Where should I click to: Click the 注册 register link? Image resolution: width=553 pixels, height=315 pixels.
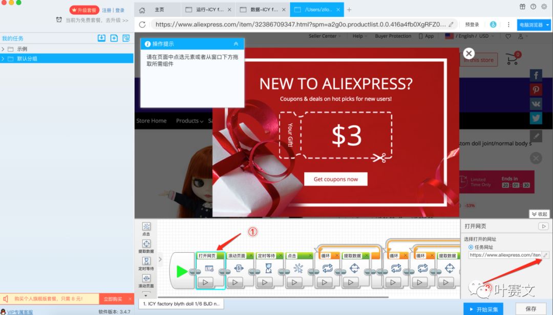107,11
